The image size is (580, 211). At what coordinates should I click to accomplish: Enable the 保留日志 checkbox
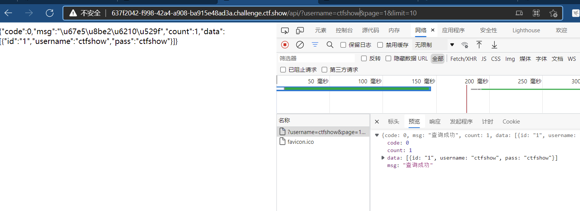click(343, 45)
